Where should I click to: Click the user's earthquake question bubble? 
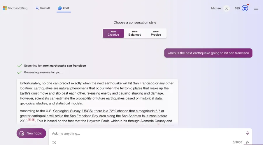208,53
